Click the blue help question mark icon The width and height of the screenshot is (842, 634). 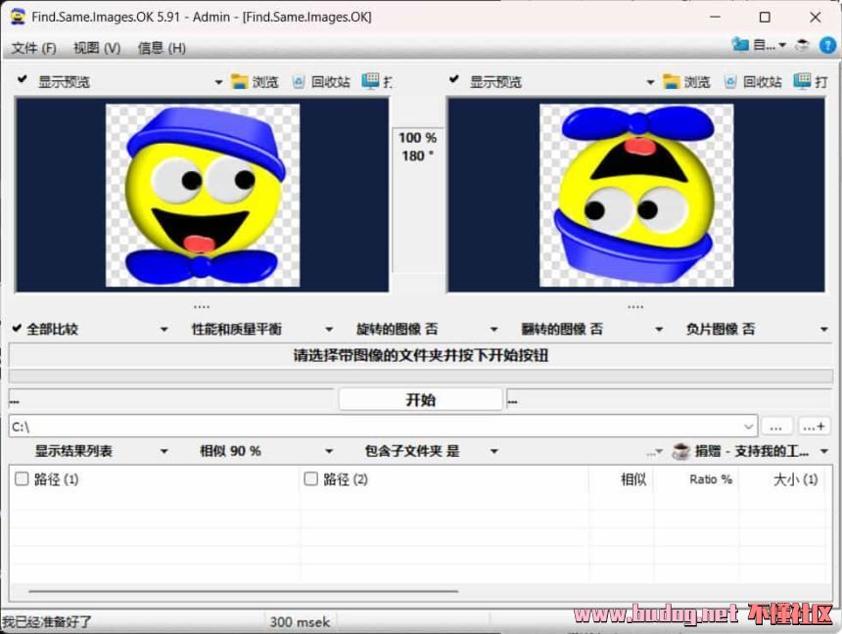point(827,46)
